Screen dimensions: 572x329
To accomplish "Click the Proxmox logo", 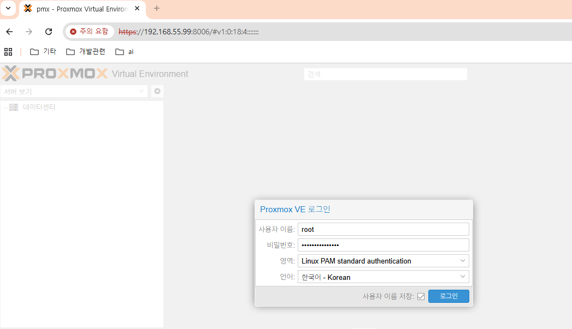I will (x=55, y=73).
